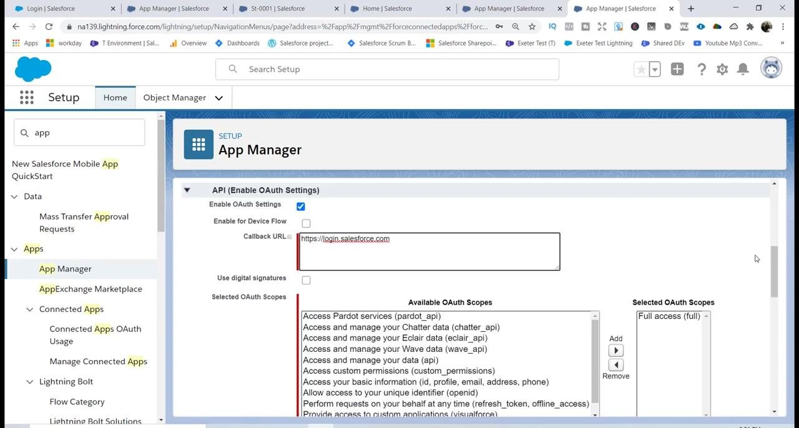Open the Notifications bell icon

coord(743,69)
